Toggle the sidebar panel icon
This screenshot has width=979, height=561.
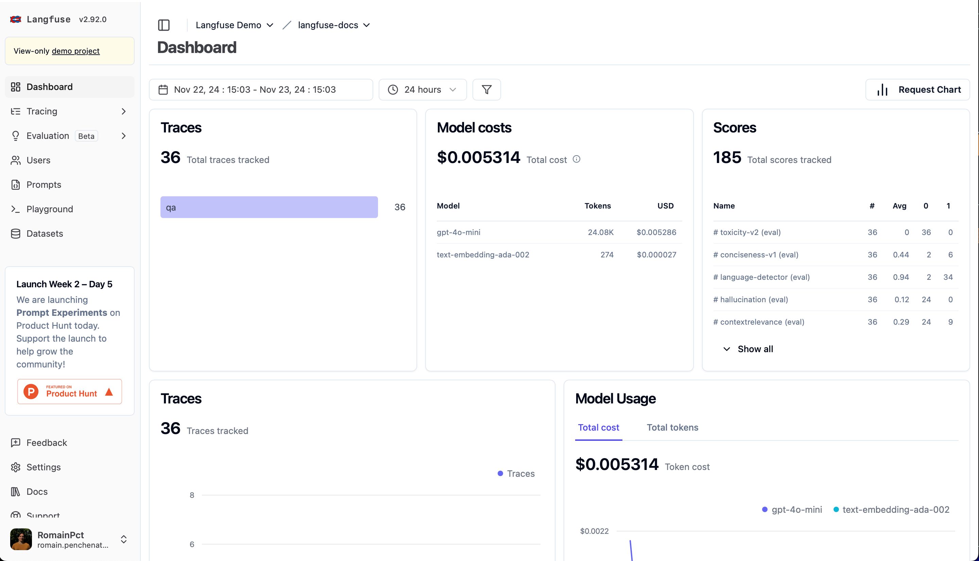coord(164,25)
